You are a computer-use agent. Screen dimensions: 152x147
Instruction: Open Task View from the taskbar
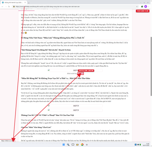pyautogui.click(x=73, y=145)
